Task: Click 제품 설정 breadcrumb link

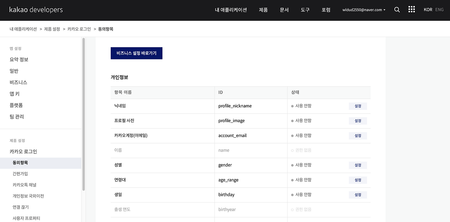Action: 52,29
